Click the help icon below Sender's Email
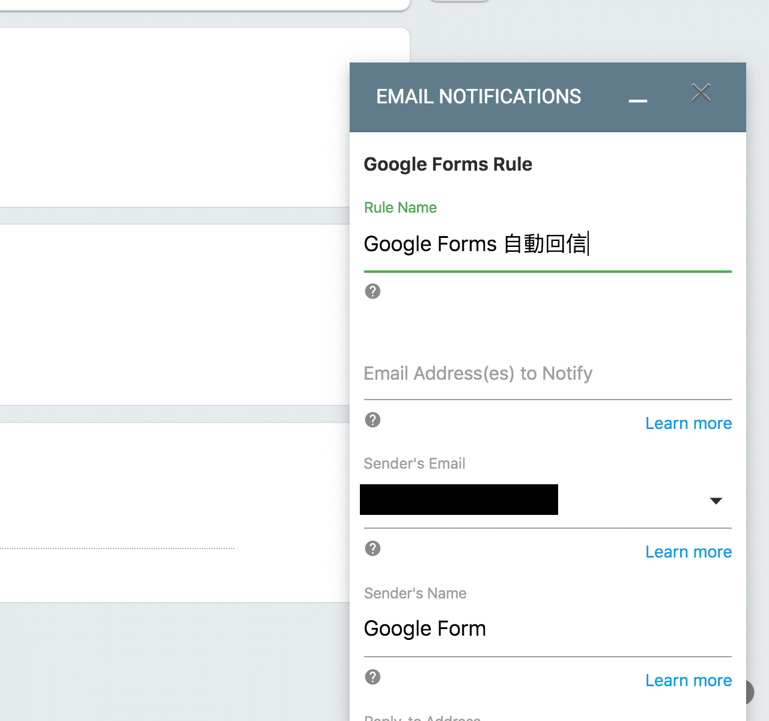 click(x=372, y=549)
